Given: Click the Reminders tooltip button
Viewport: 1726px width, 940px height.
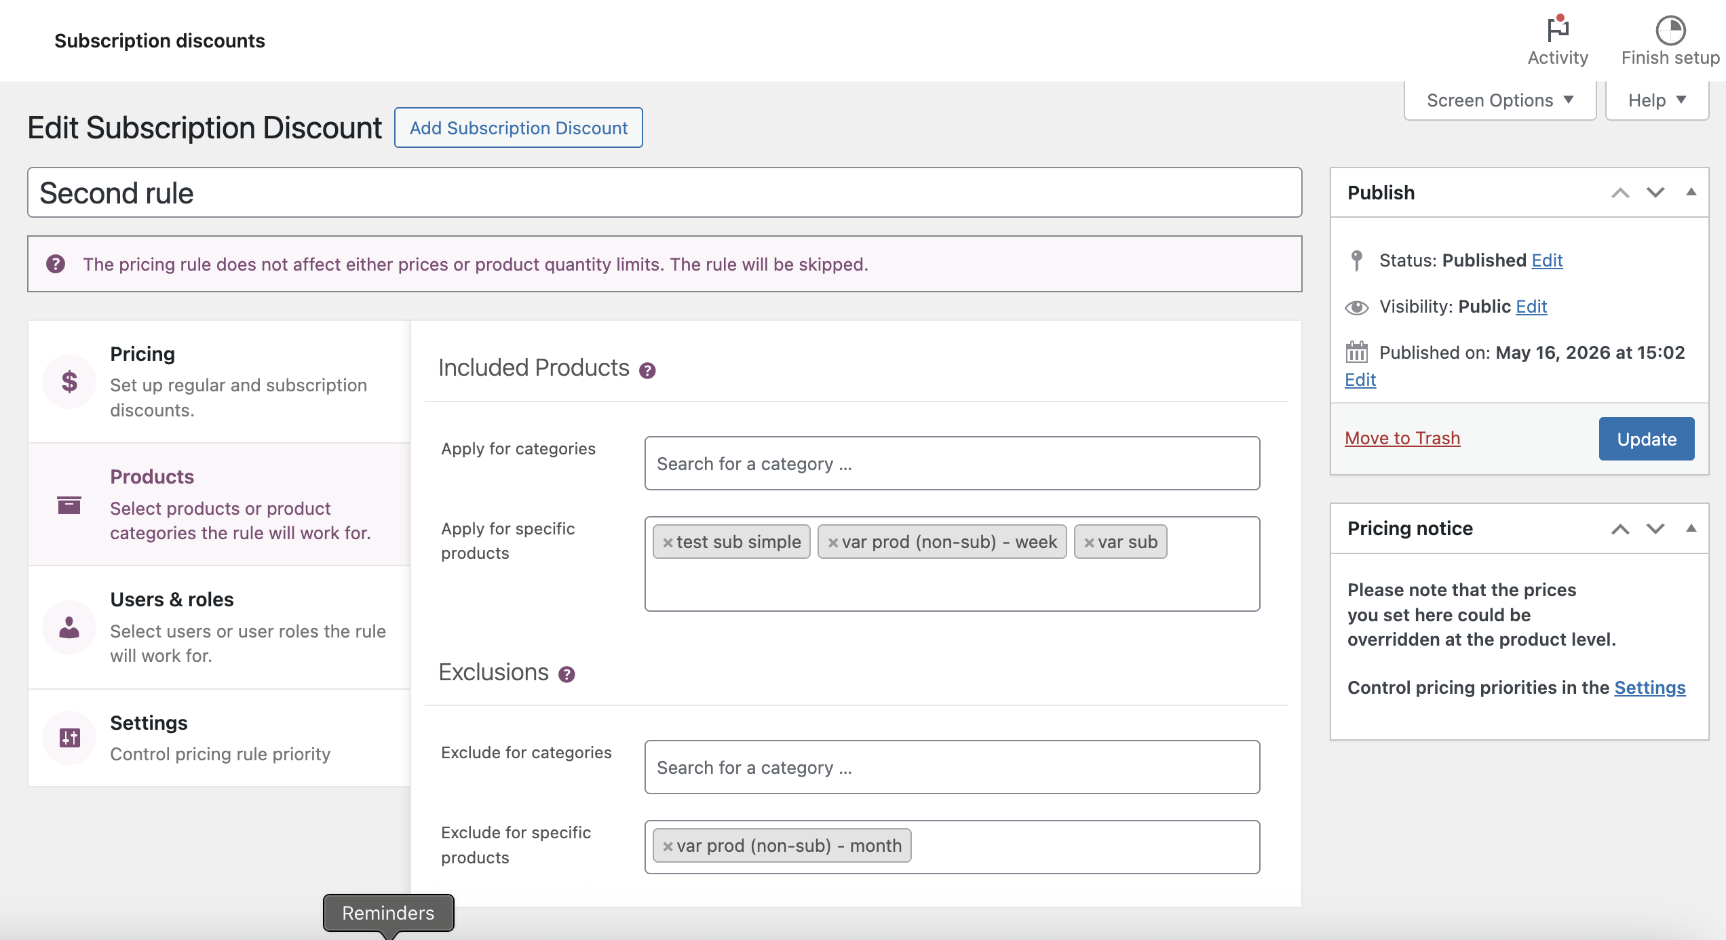Looking at the screenshot, I should coord(388,913).
